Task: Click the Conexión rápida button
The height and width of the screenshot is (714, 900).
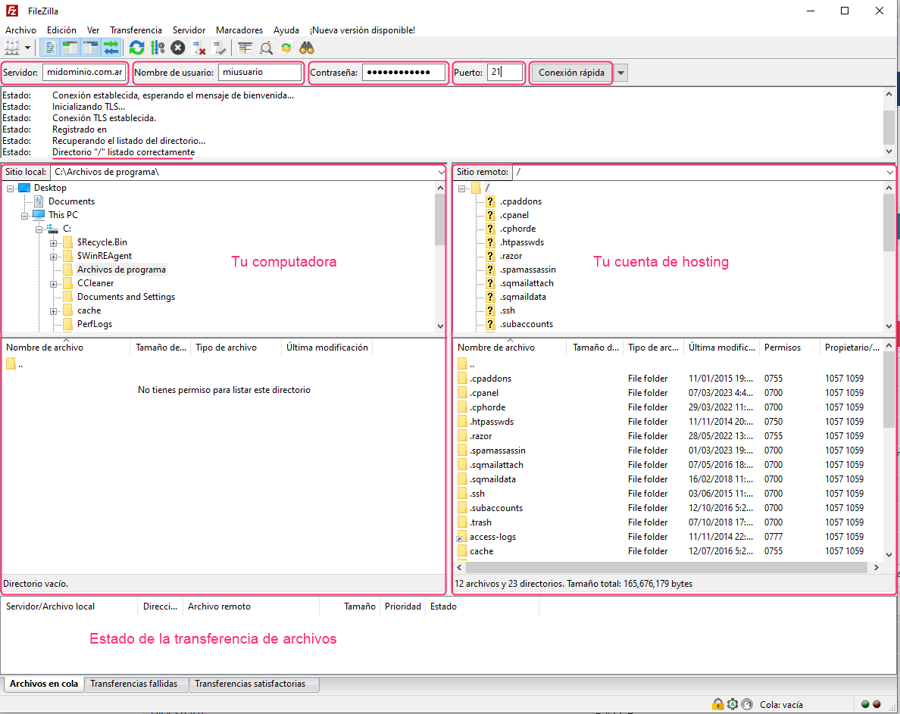Action: click(571, 73)
